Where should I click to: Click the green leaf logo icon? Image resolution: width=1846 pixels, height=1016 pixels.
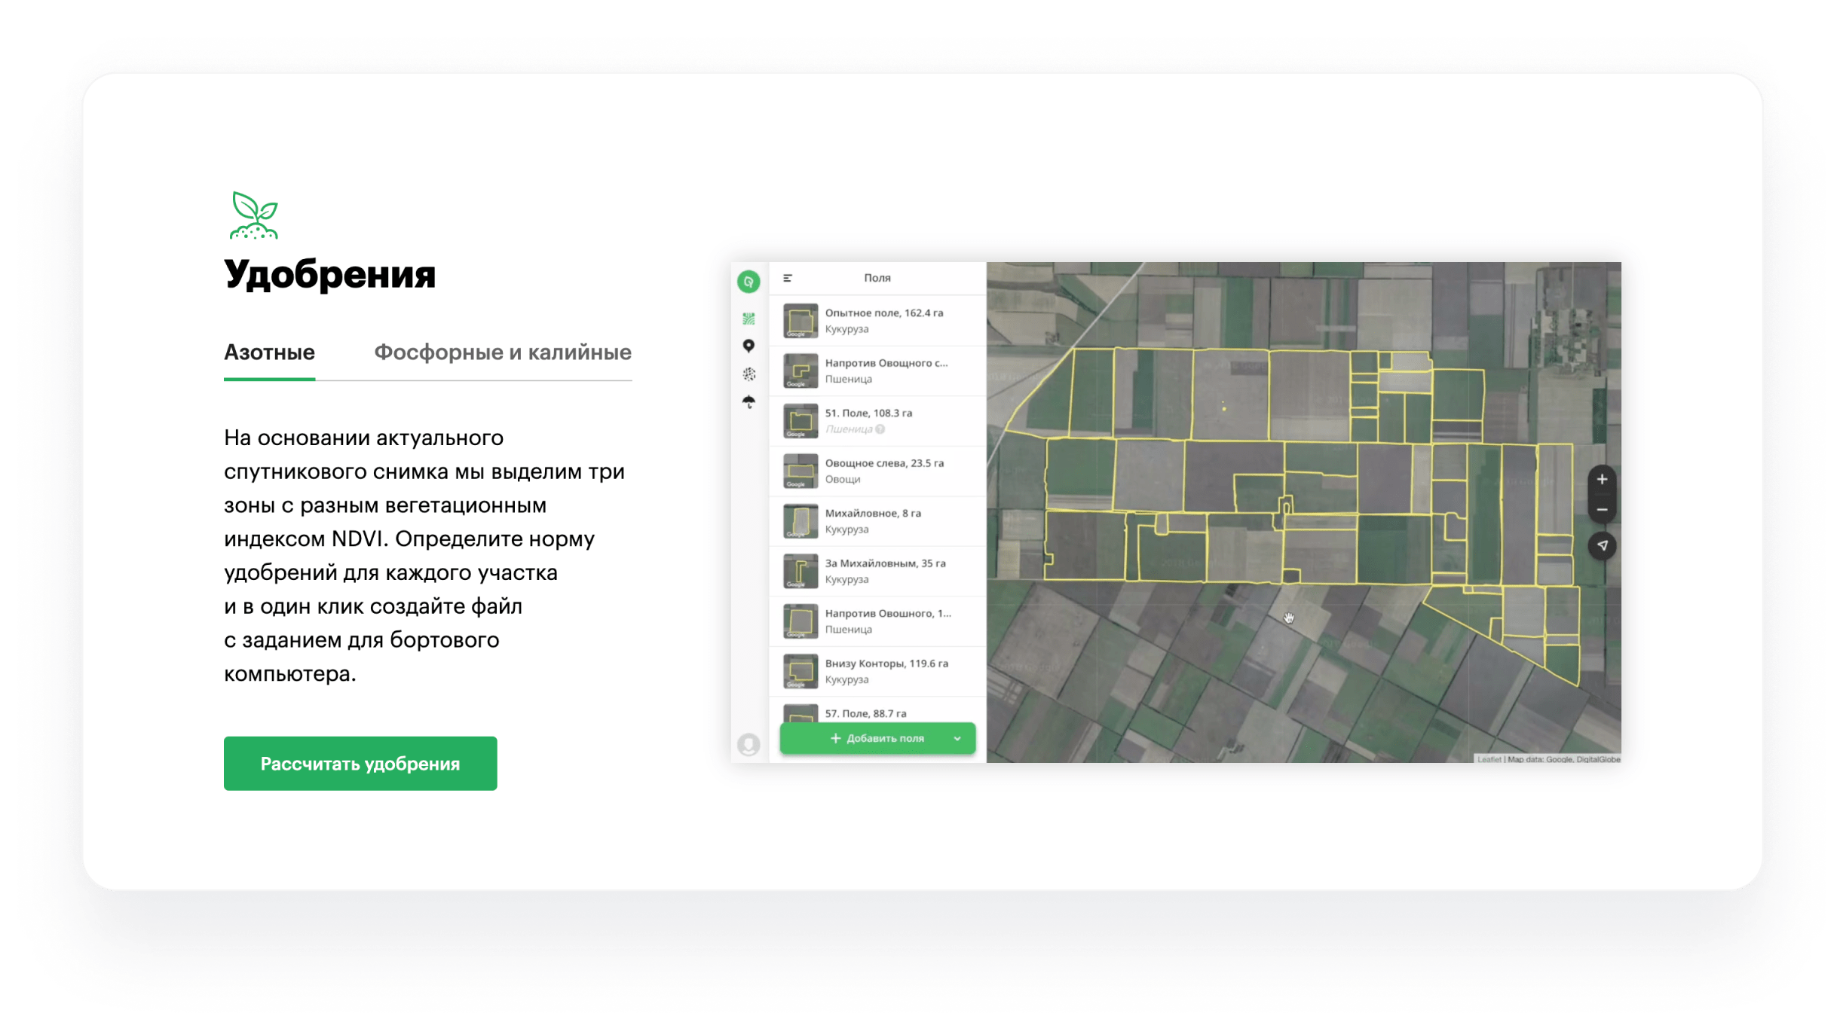click(748, 282)
